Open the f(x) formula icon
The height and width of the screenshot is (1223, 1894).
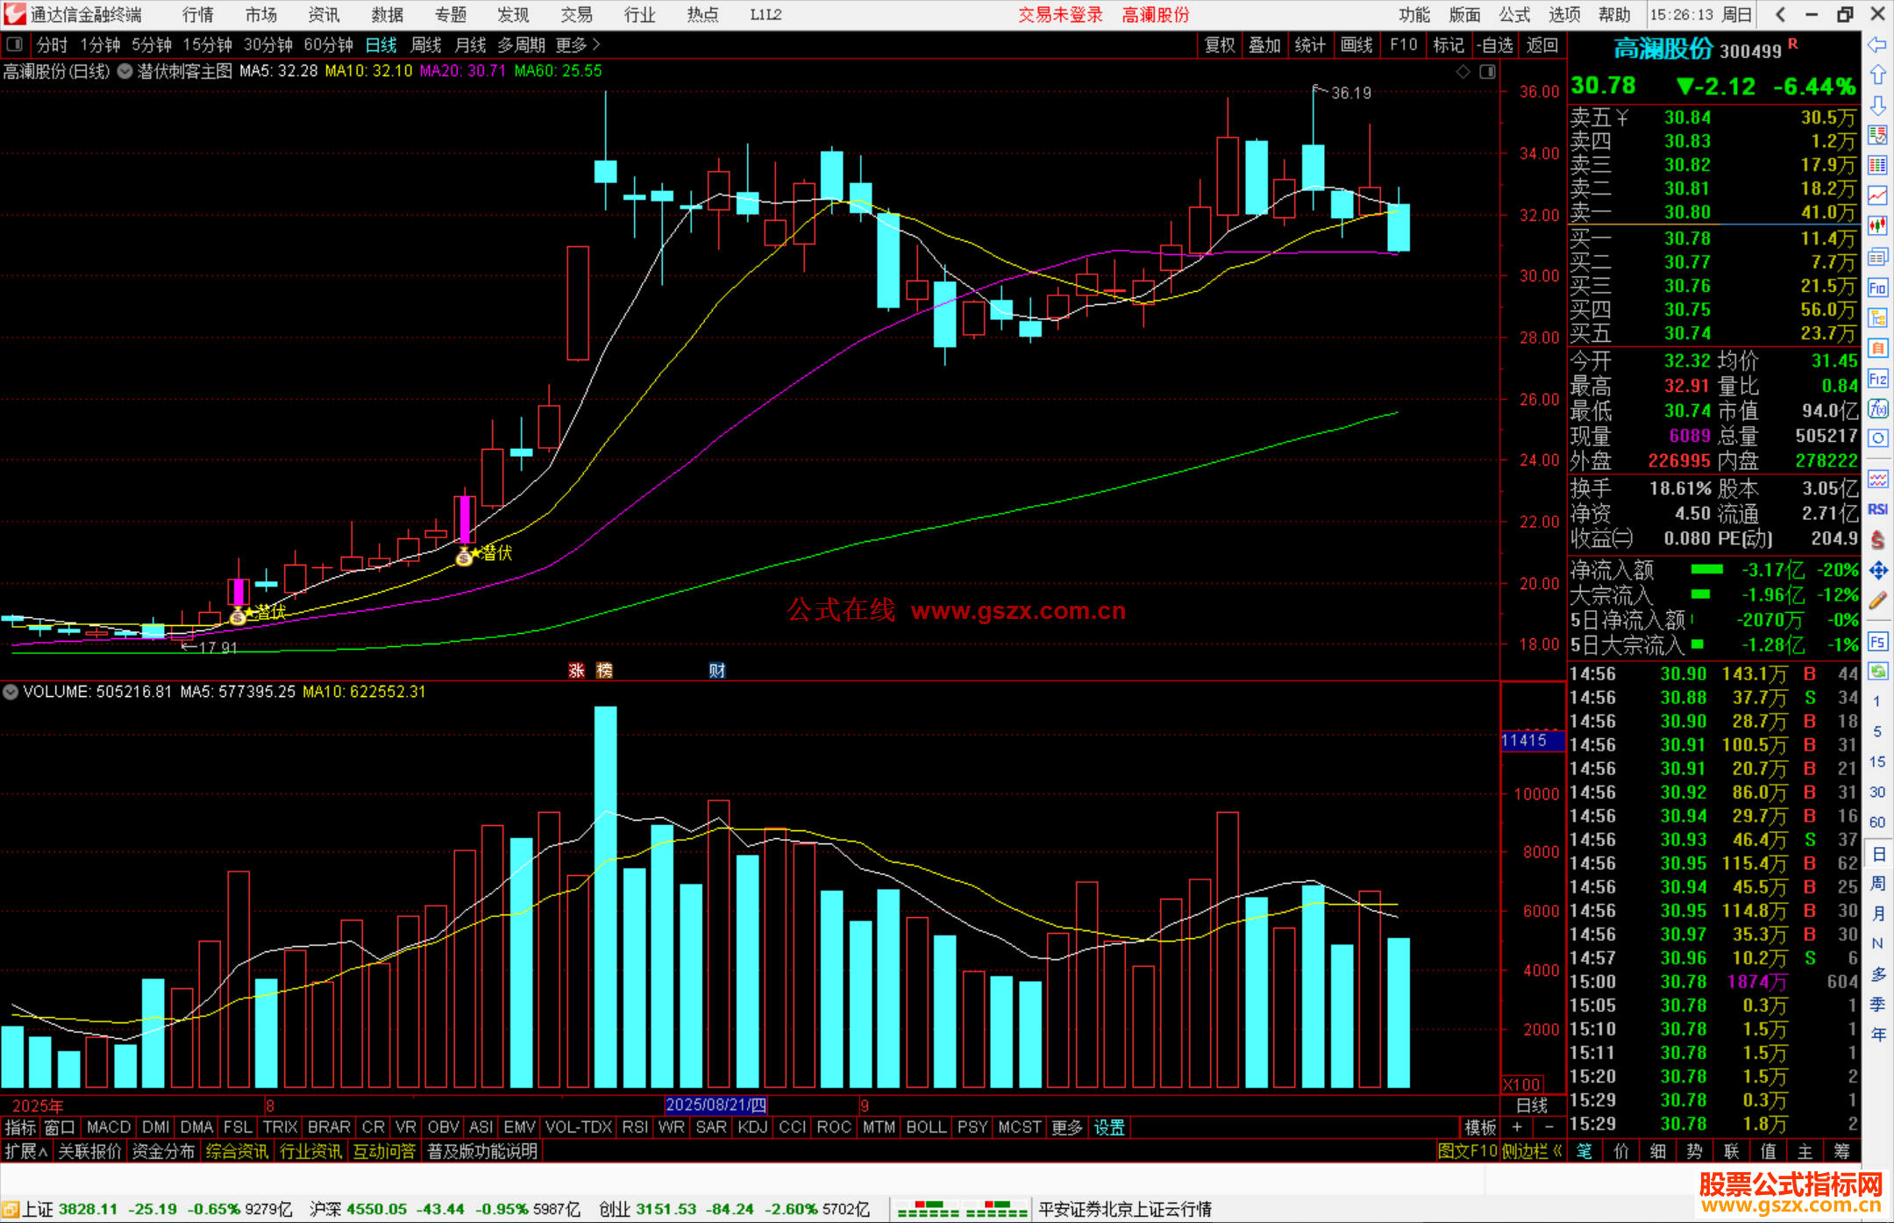1877,409
